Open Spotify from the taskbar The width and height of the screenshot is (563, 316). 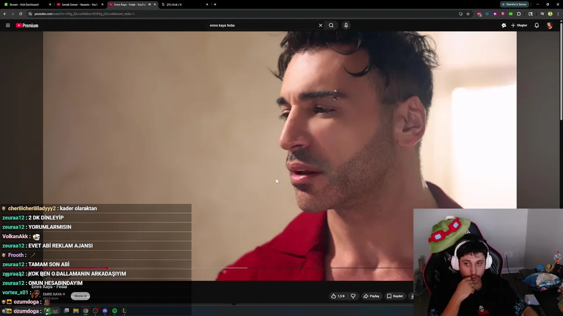click(114, 311)
